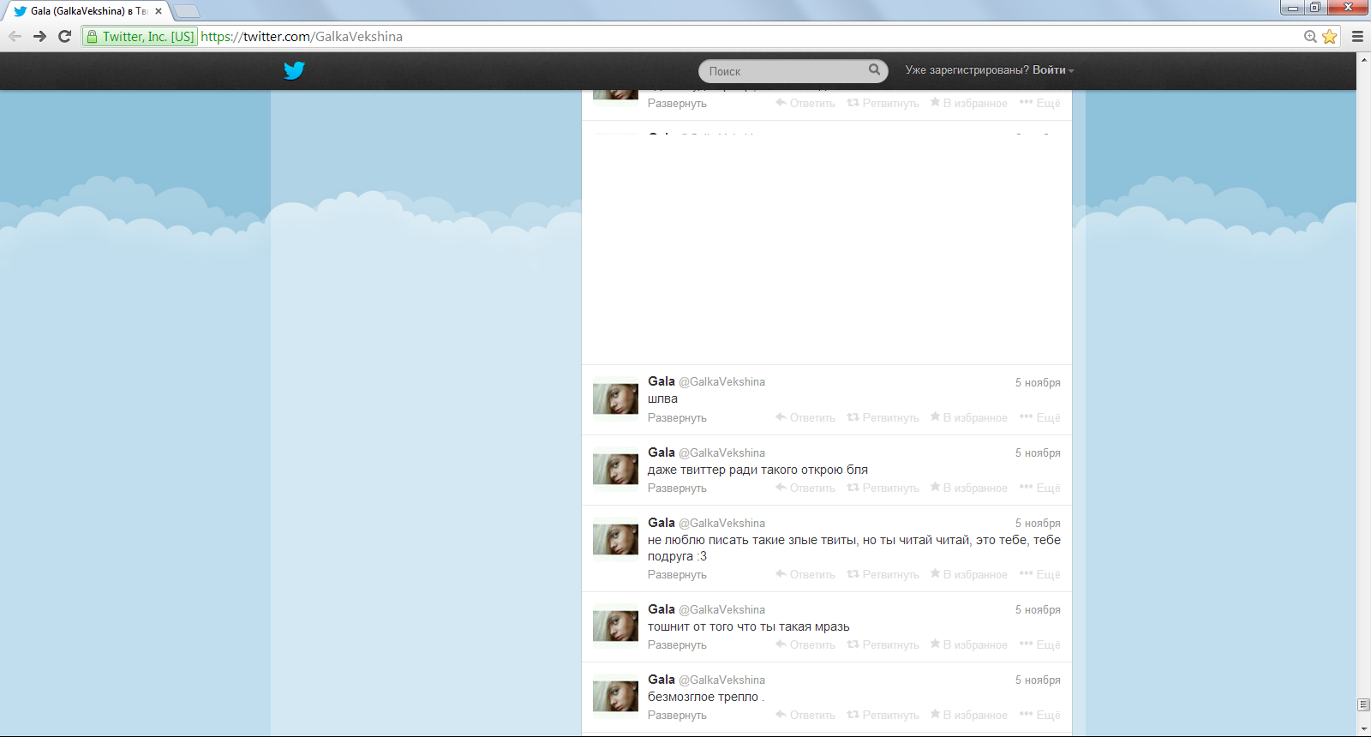This screenshot has height=737, width=1371.
Task: Open the zoom magnifier icon in address bar
Action: pos(1310,36)
